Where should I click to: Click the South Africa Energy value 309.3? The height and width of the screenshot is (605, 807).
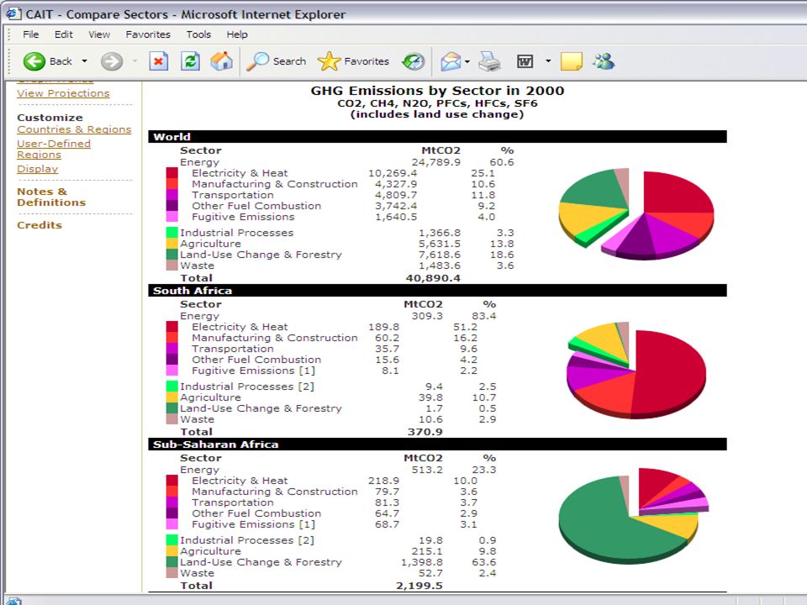[x=427, y=315]
